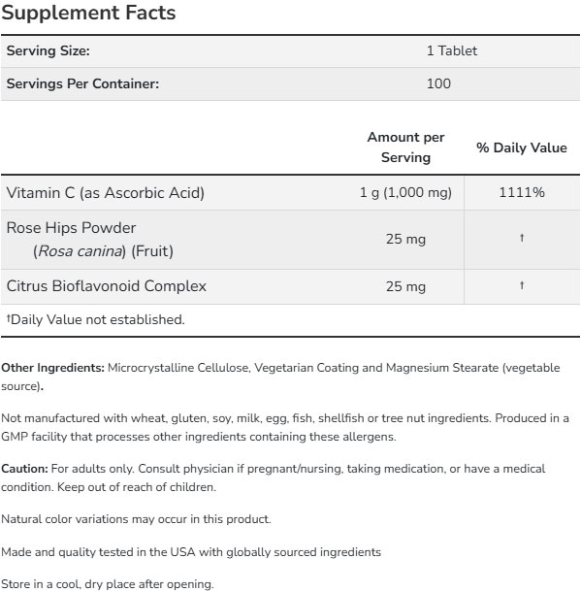Viewport: 581px width, 592px height.
Task: Click the Natural color variations sentence
Action: (x=136, y=519)
